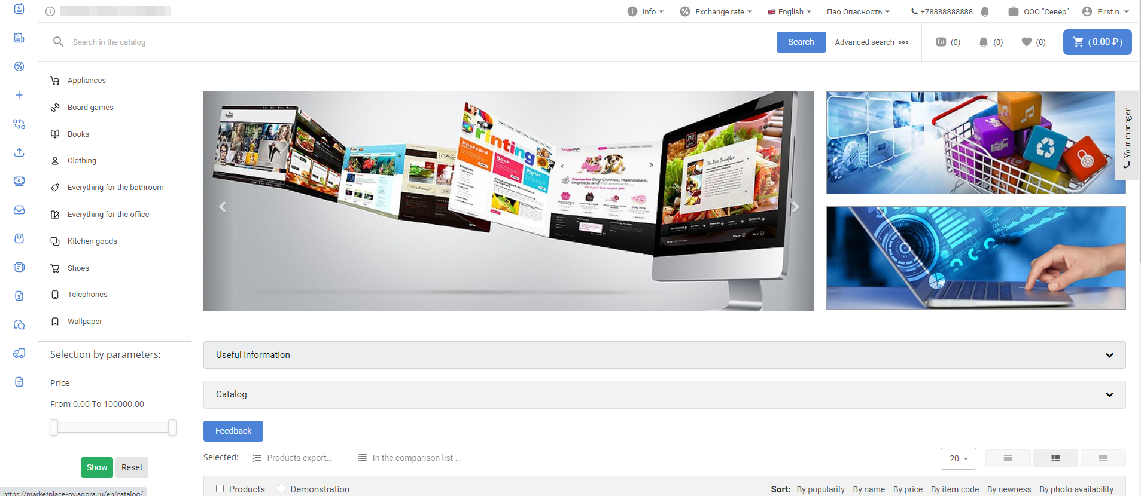Open the 20 items per page dropdown

(x=958, y=458)
